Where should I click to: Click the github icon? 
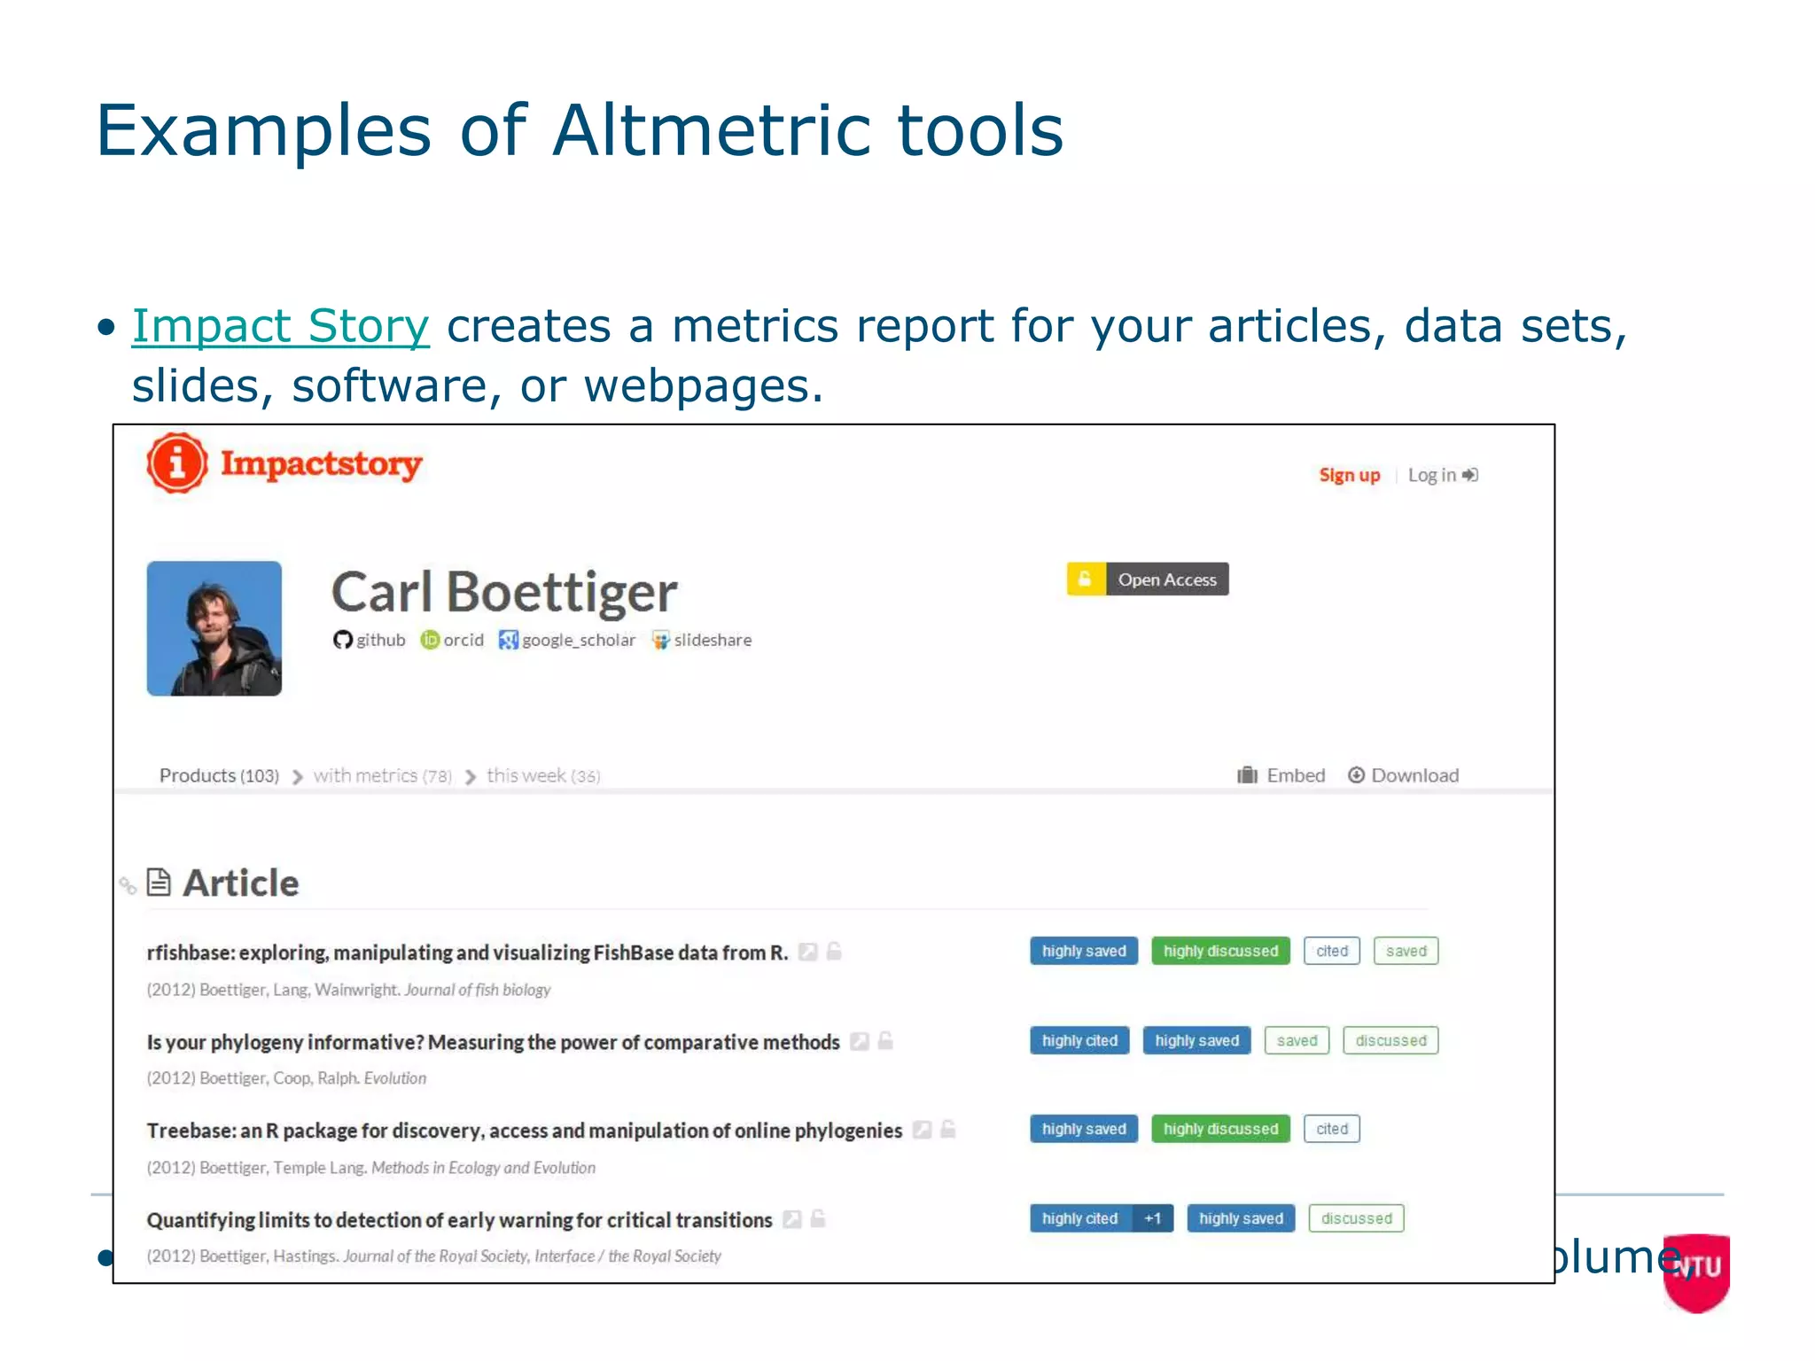click(342, 640)
